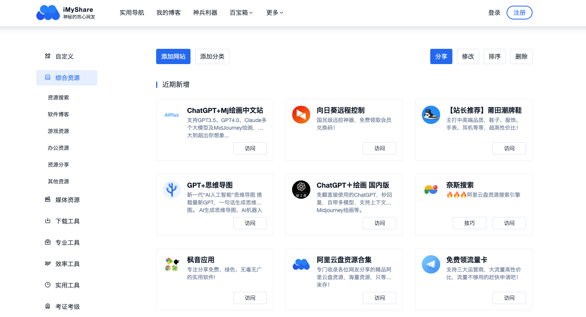Click the 【站长推荐】莆田潮牌鞋 title
The height and width of the screenshot is (317, 586).
coord(484,110)
